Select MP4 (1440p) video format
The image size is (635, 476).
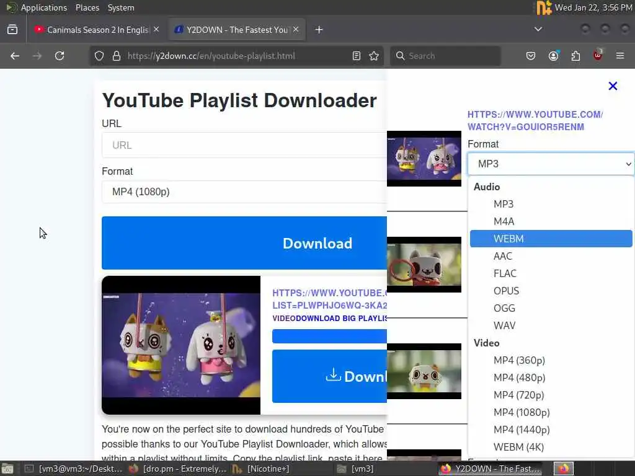pos(551,430)
